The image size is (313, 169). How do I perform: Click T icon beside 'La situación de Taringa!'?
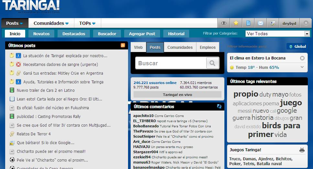[18, 56]
